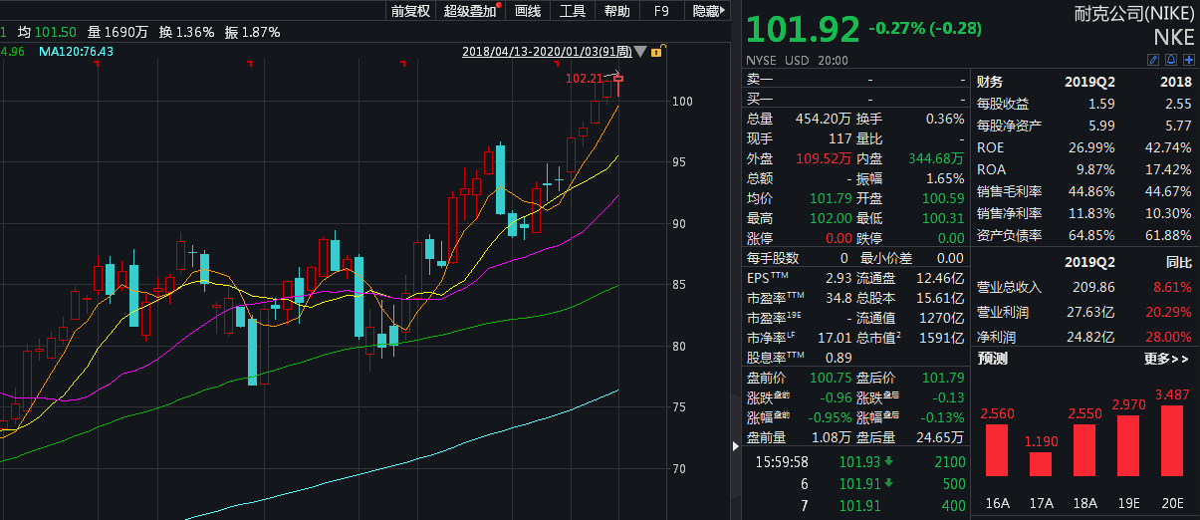Click the 2019Q2 column header beside 财务
Image resolution: width=1200 pixels, height=520 pixels.
(1090, 83)
